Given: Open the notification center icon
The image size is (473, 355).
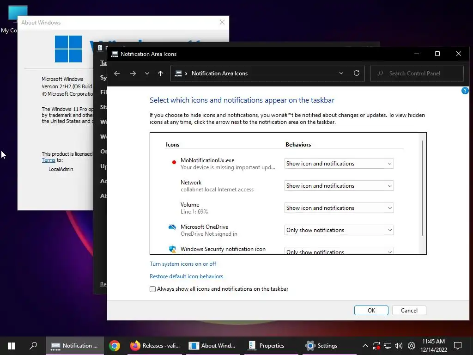Looking at the screenshot, I should 458,346.
